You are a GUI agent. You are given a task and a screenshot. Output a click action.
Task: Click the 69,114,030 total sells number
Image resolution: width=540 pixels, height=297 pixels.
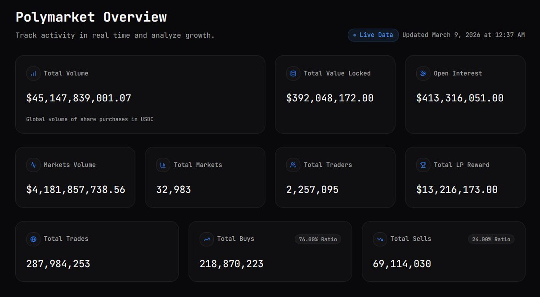tap(402, 264)
